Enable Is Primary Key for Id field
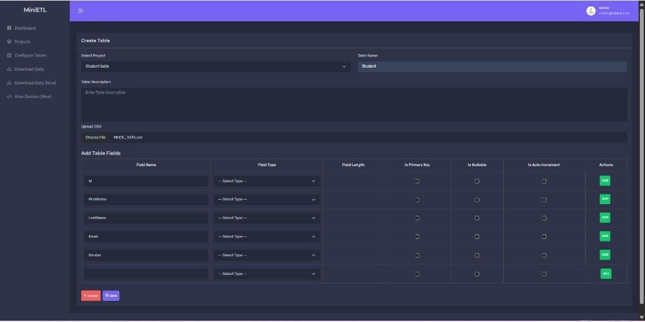This screenshot has width=645, height=322. (417, 182)
